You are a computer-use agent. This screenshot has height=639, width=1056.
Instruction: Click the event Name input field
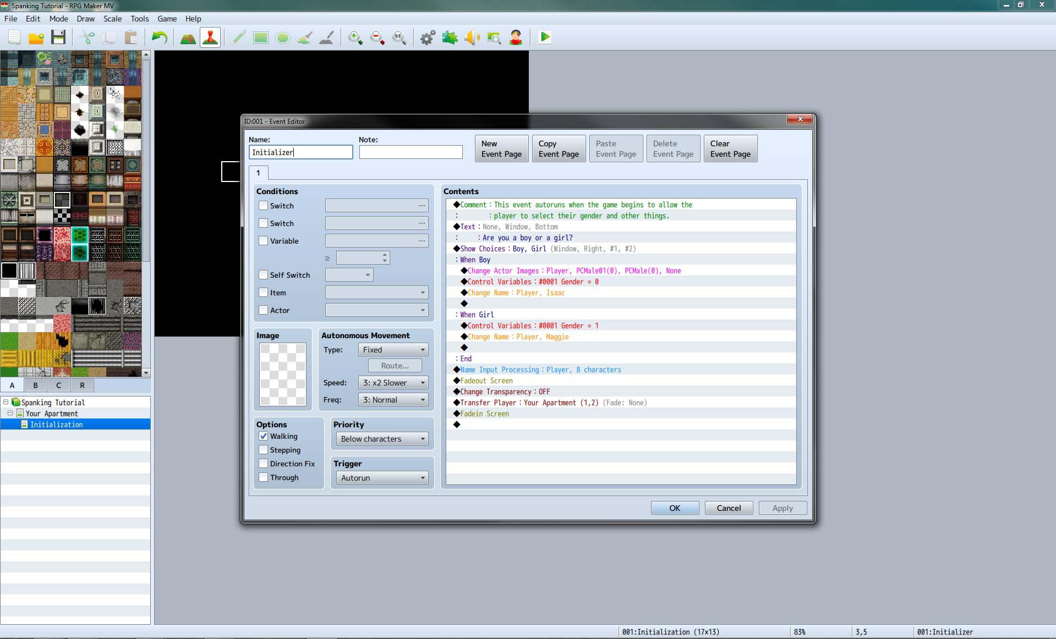pyautogui.click(x=301, y=152)
